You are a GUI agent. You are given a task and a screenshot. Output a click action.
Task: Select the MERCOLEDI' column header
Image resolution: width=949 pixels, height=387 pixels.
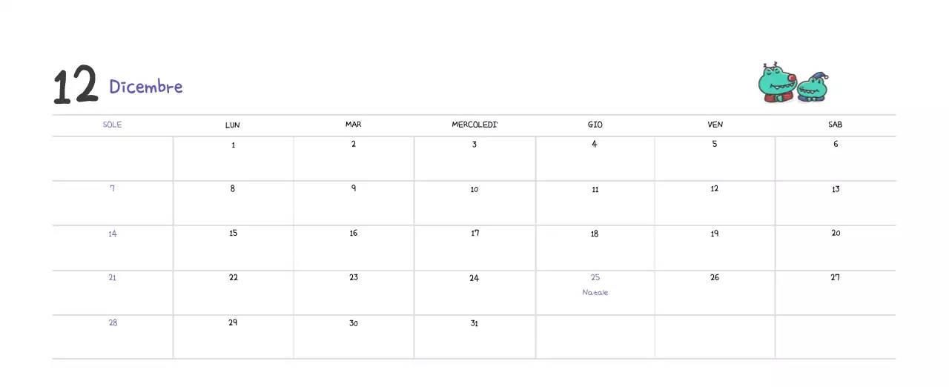pos(474,125)
